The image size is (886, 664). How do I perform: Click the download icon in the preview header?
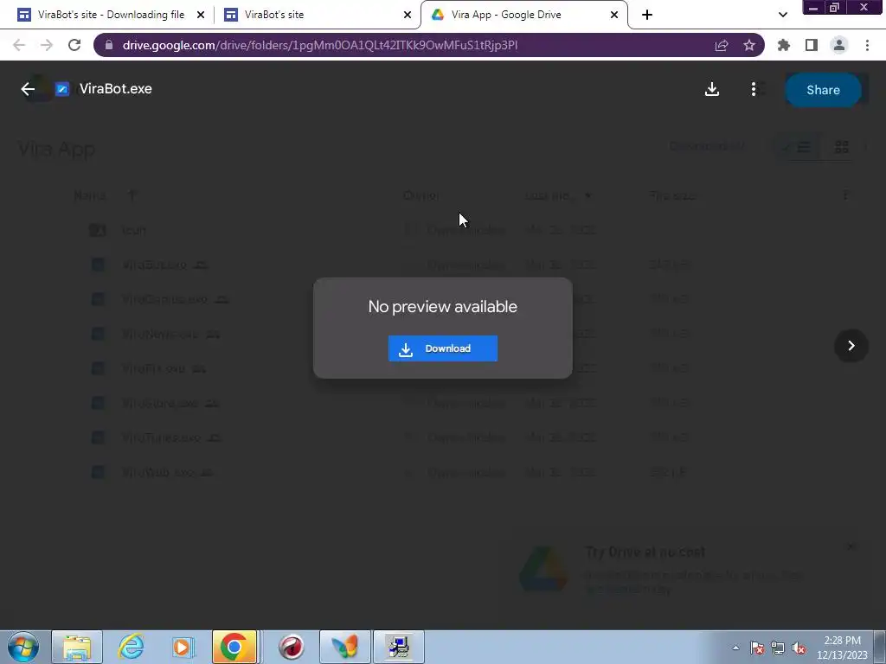712,89
